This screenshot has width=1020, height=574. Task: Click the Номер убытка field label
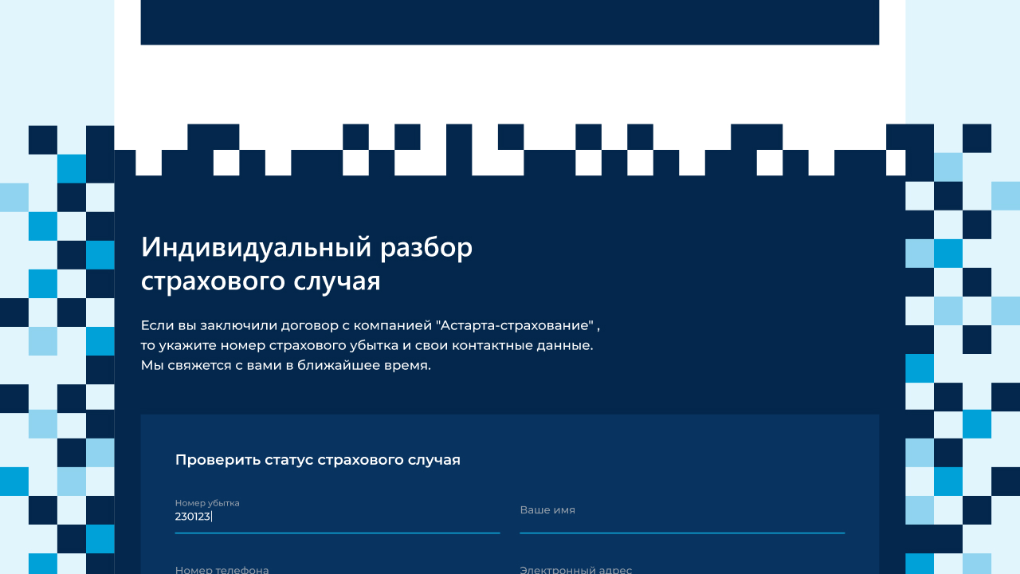(207, 503)
